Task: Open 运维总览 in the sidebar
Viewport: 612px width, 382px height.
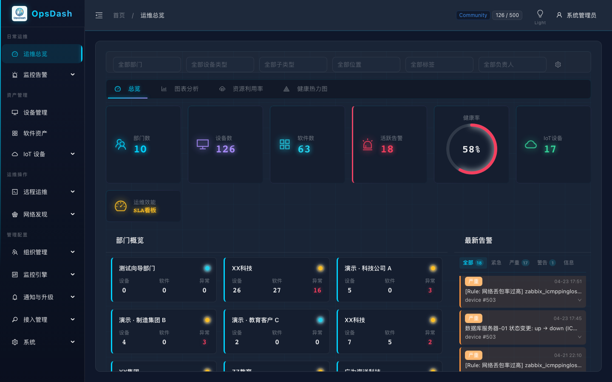Action: 42,54
